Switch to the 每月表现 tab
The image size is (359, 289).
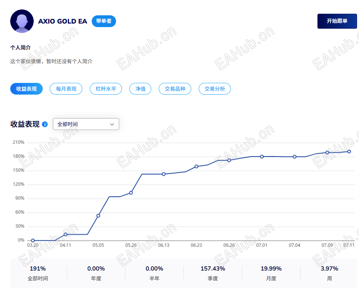(66, 89)
